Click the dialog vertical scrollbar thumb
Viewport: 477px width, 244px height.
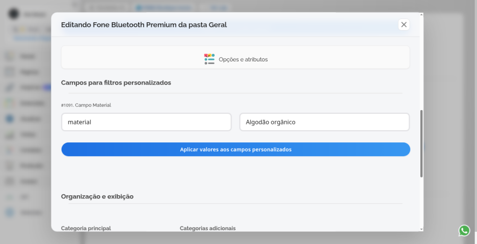coord(421,143)
